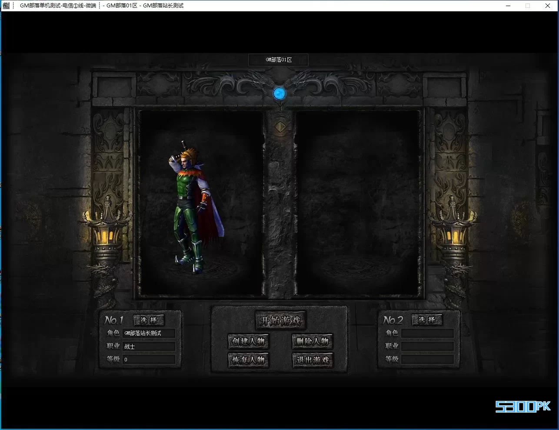Maximize the game window
559x430 pixels.
click(528, 6)
